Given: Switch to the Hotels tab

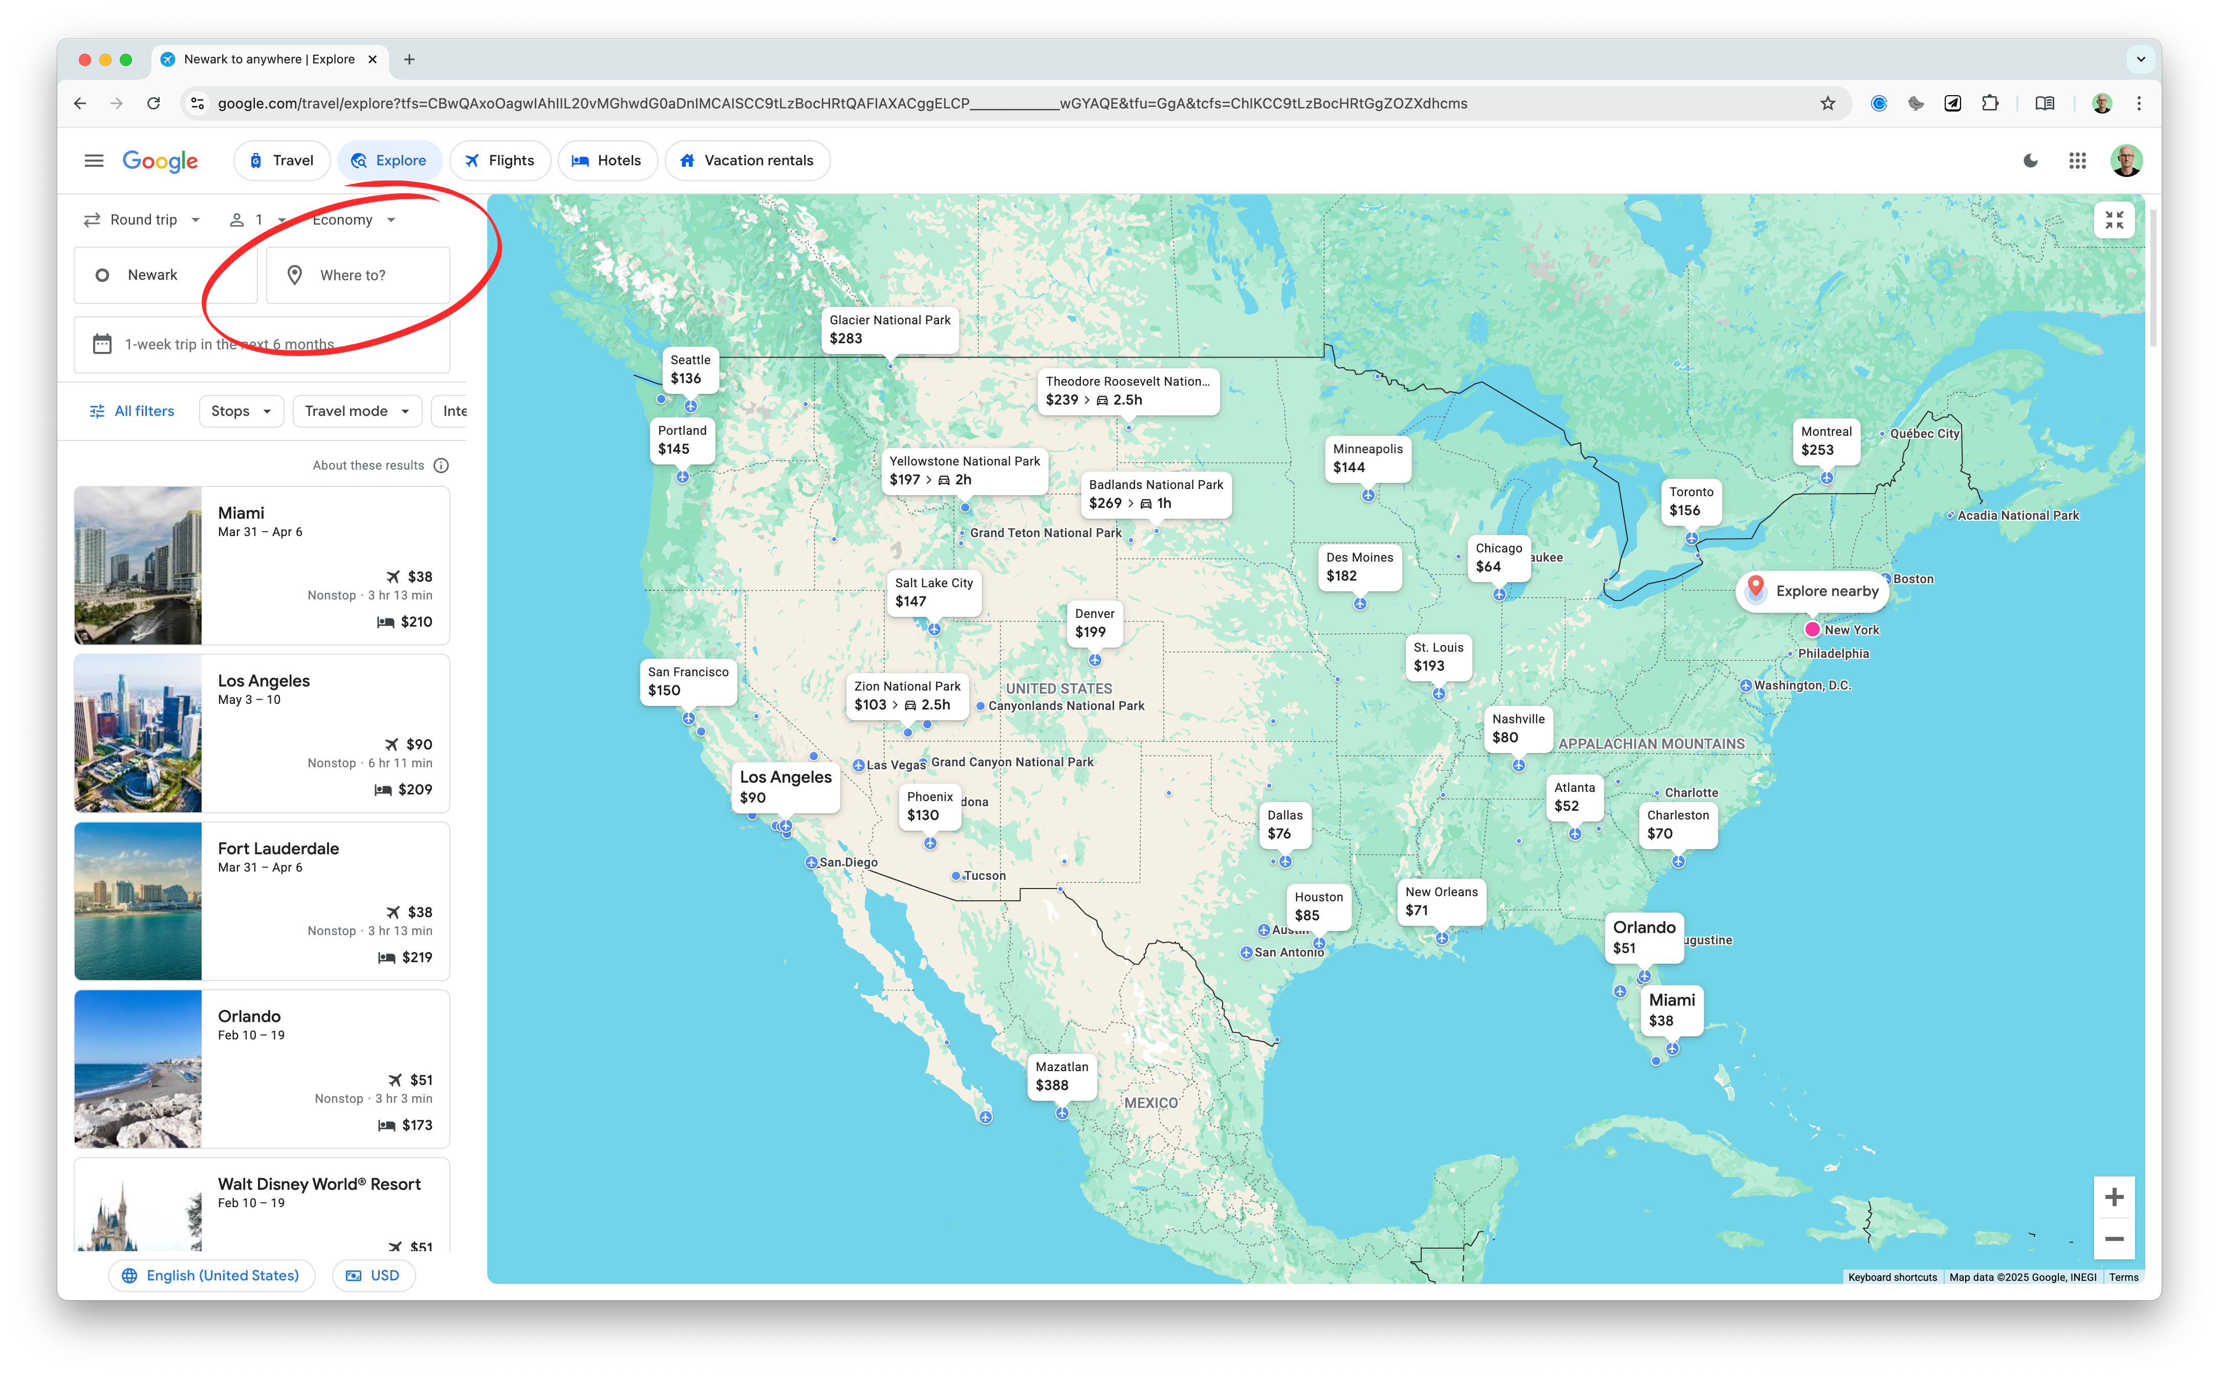Looking at the screenshot, I should point(606,161).
